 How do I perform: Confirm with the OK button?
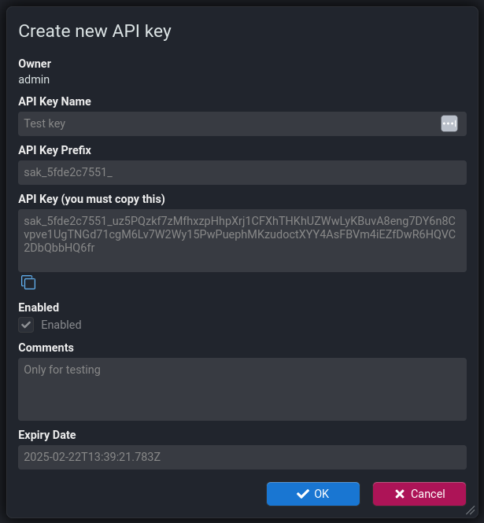(313, 494)
